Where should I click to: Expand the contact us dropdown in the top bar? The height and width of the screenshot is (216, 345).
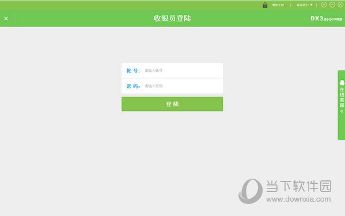point(305,5)
